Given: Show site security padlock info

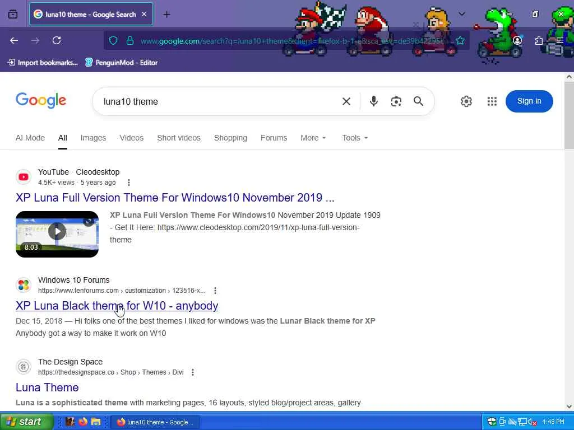Looking at the screenshot, I should pos(129,40).
